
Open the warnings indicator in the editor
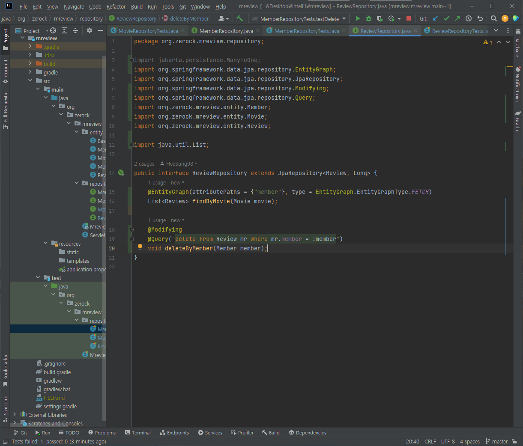tap(488, 42)
